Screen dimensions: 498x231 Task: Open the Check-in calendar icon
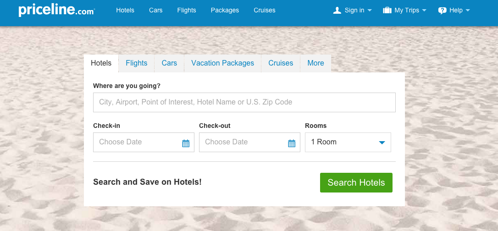[186, 143]
